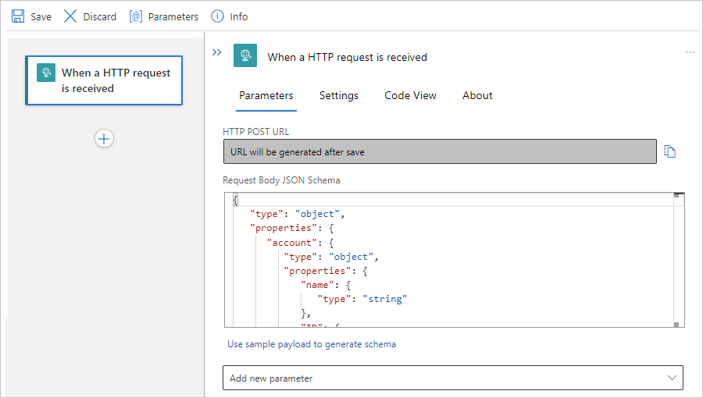Open the Code View tab

[410, 96]
